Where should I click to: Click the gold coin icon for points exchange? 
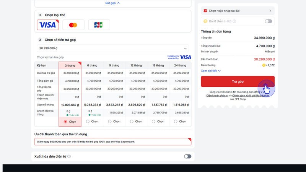pyautogui.click(x=205, y=21)
